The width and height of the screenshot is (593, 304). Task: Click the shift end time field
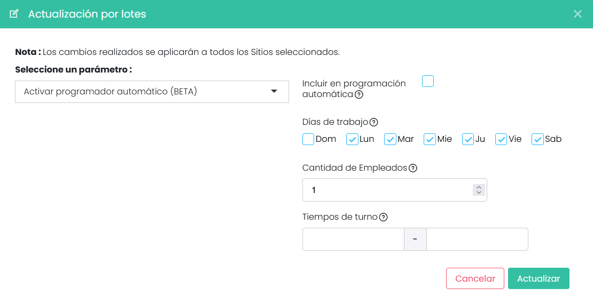[x=477, y=239]
